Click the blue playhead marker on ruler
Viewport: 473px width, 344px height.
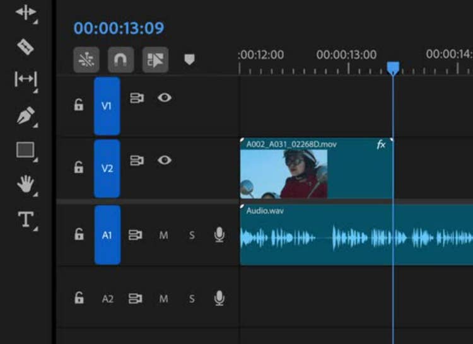pyautogui.click(x=393, y=68)
